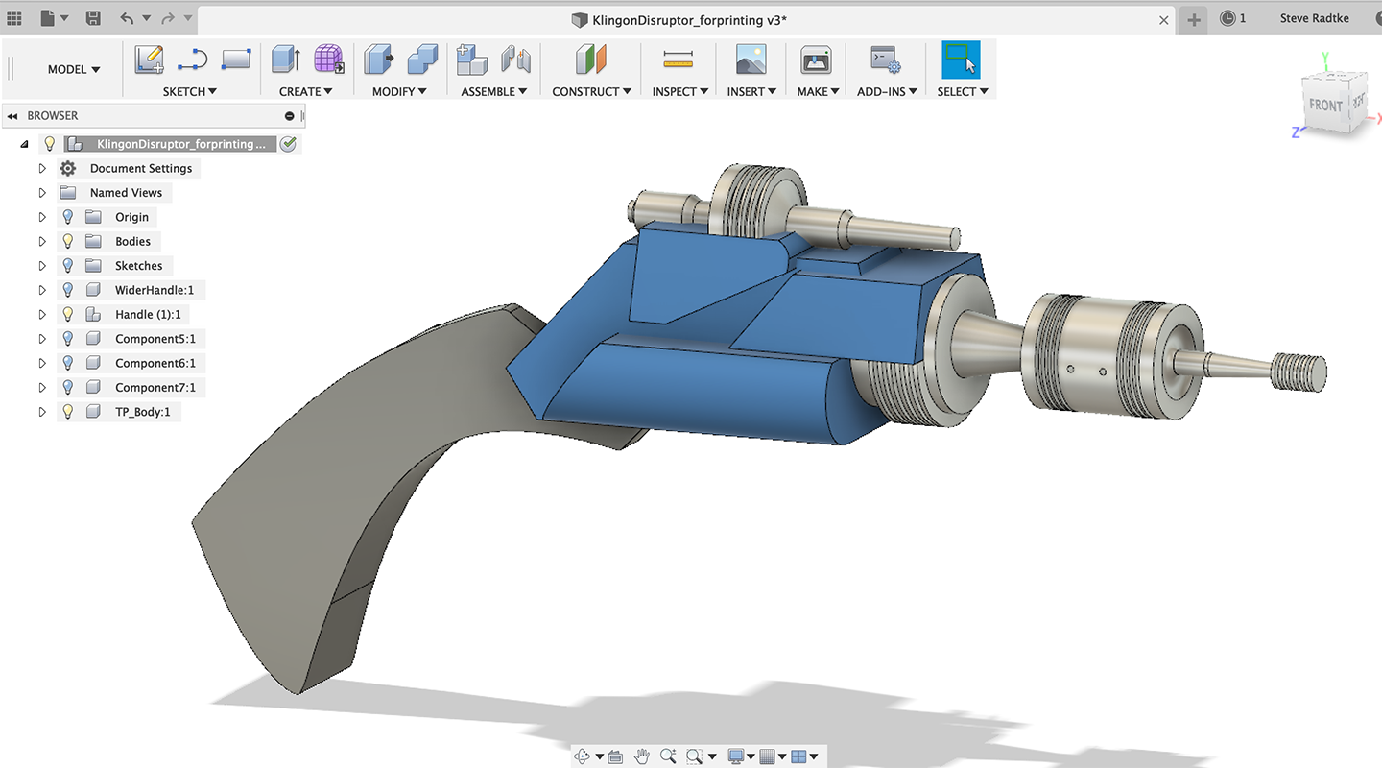Collapse the KlingonDisruptor root node
Image resolution: width=1382 pixels, height=768 pixels.
point(24,144)
